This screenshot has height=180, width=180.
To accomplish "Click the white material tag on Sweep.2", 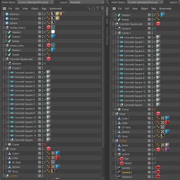I will 53,32.
